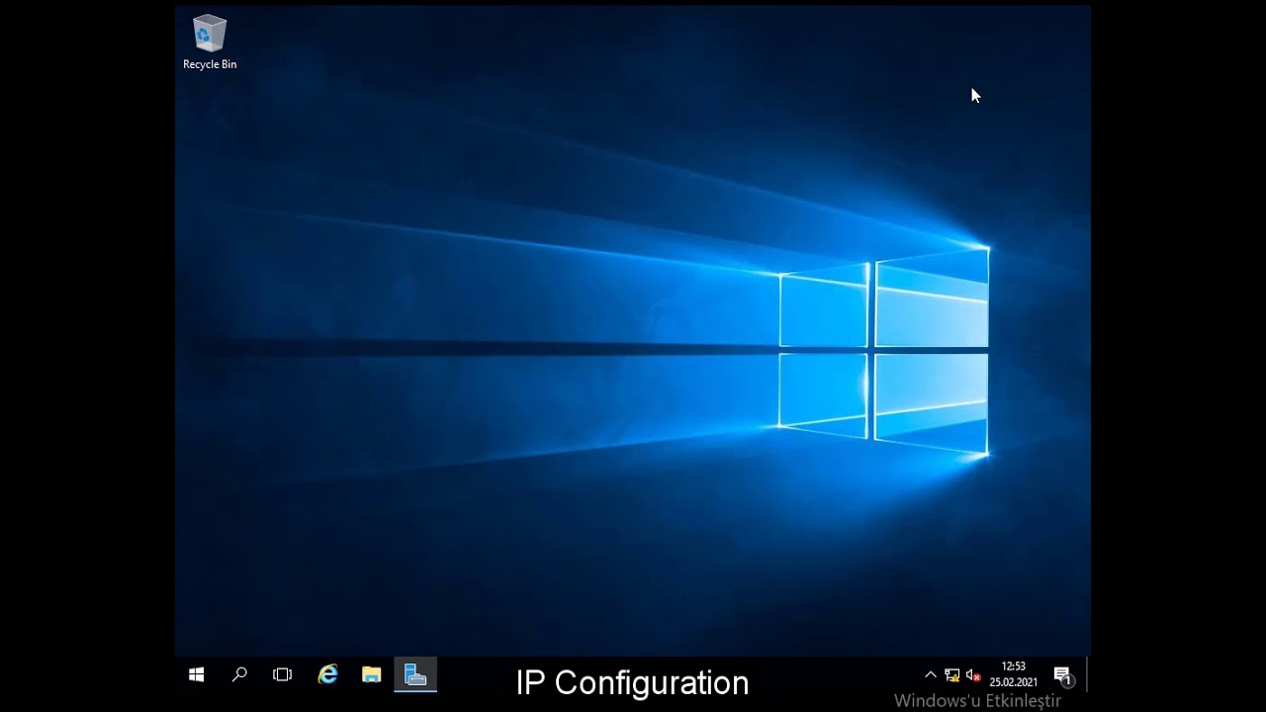Screen dimensions: 1266x712
Task: Open the muted volume tray icon
Action: 973,675
